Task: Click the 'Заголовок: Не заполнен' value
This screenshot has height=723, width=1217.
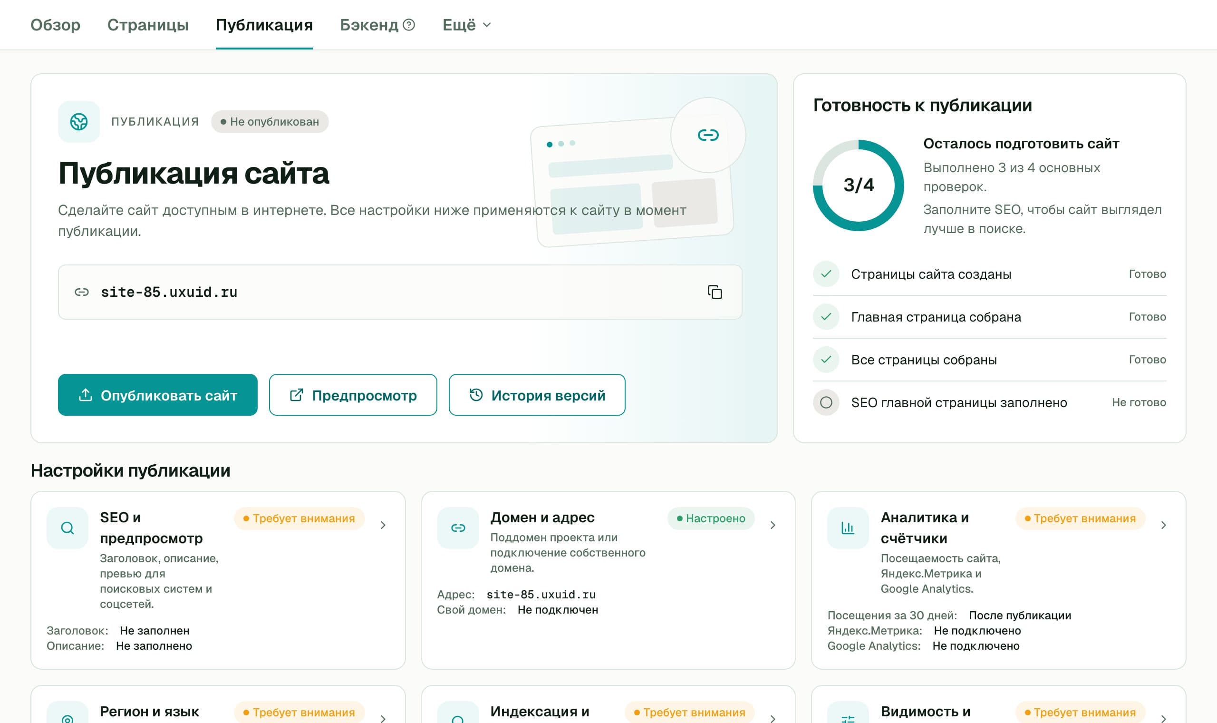Action: 155,630
